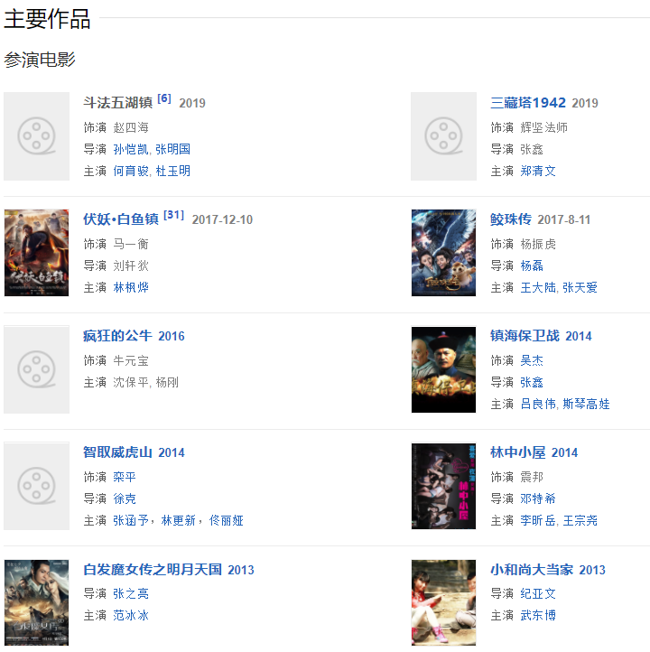Open actor 王大陆 link
Screen dimensions: 650x652
(538, 287)
